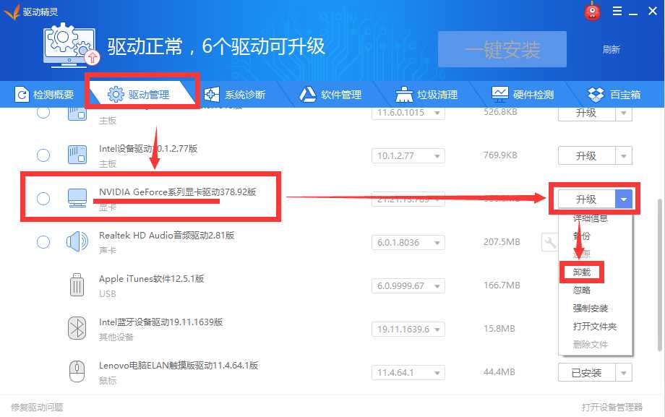Screen dimensions: 665x417
Task: Click the driver status gear-monitor icon
Action: point(71,46)
